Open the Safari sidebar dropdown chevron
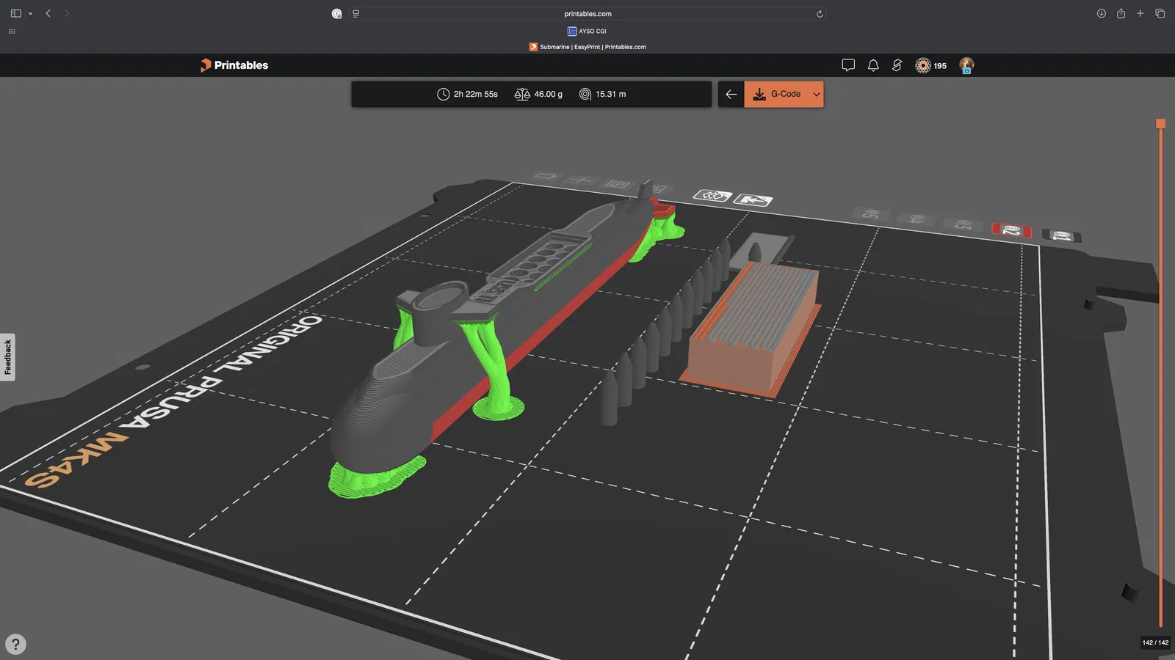 [x=30, y=13]
